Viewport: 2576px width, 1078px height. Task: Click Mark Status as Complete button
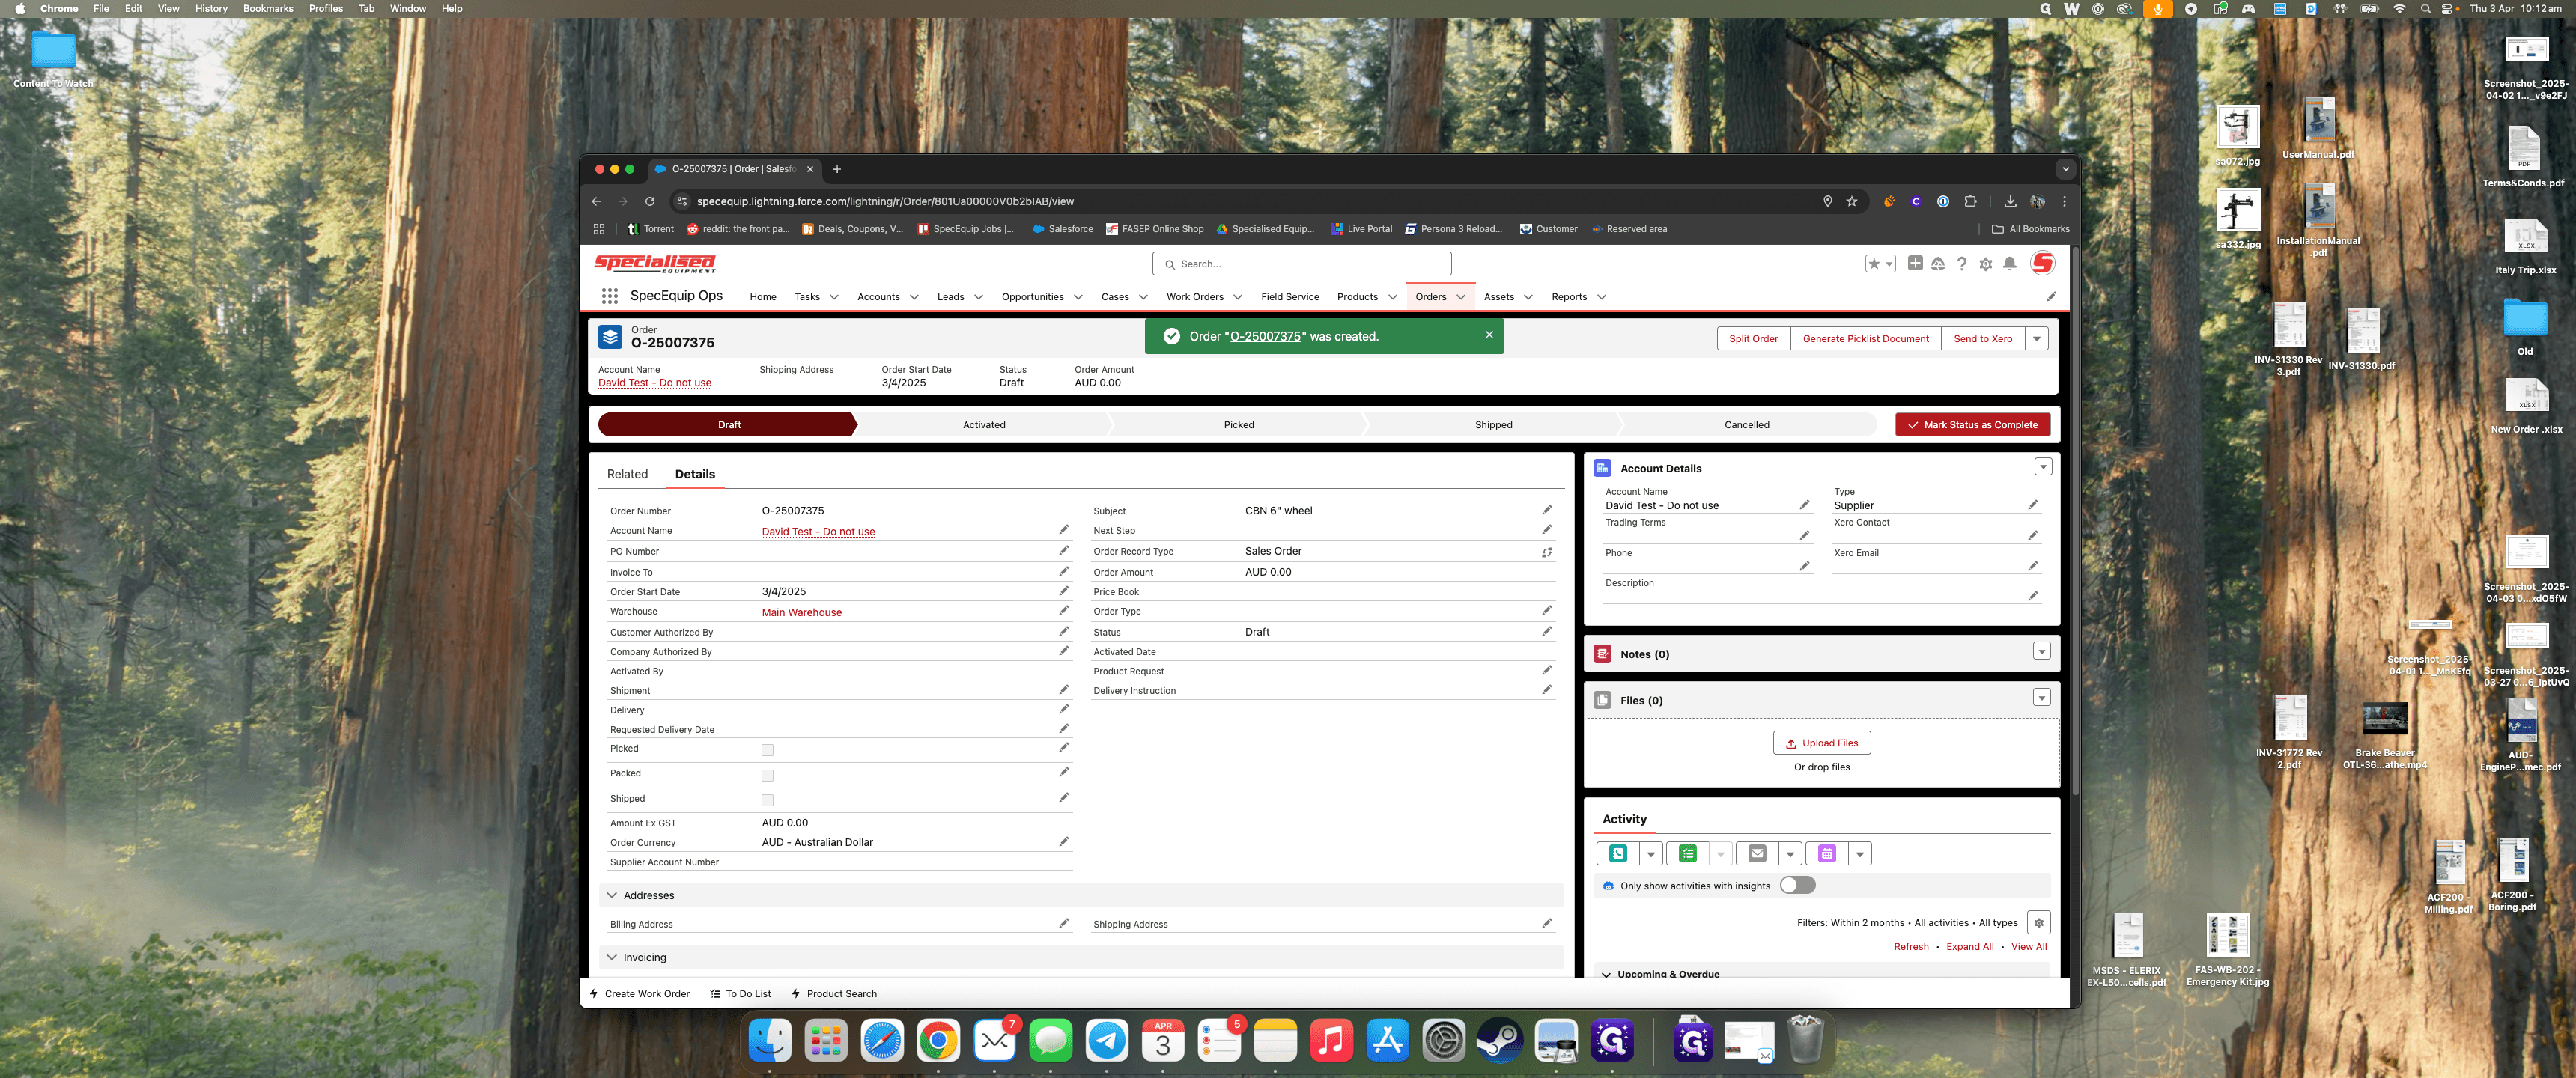coord(1972,425)
